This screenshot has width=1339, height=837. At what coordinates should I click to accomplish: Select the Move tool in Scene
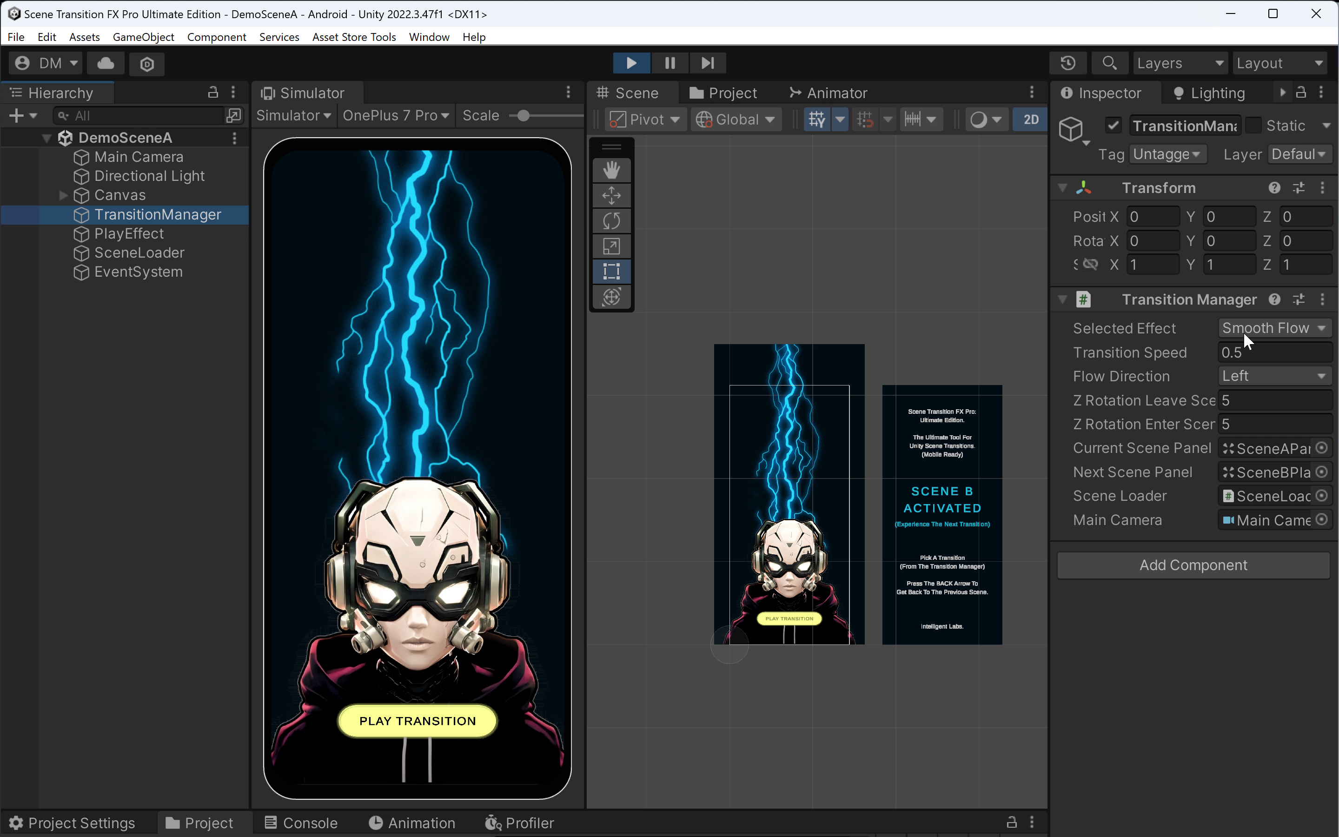tap(611, 195)
